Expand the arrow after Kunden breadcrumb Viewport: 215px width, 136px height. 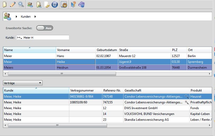(x=35, y=17)
